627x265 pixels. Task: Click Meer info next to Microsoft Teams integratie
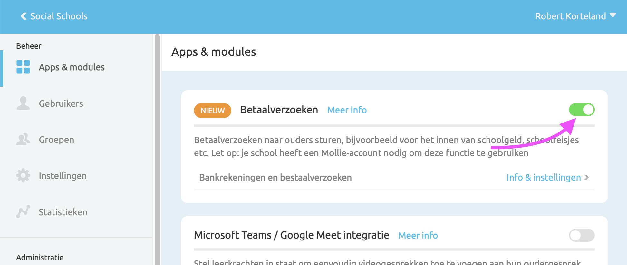(x=418, y=235)
